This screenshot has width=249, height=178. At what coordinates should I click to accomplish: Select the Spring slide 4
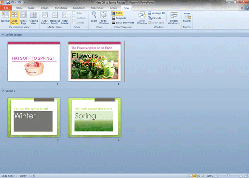(x=94, y=118)
